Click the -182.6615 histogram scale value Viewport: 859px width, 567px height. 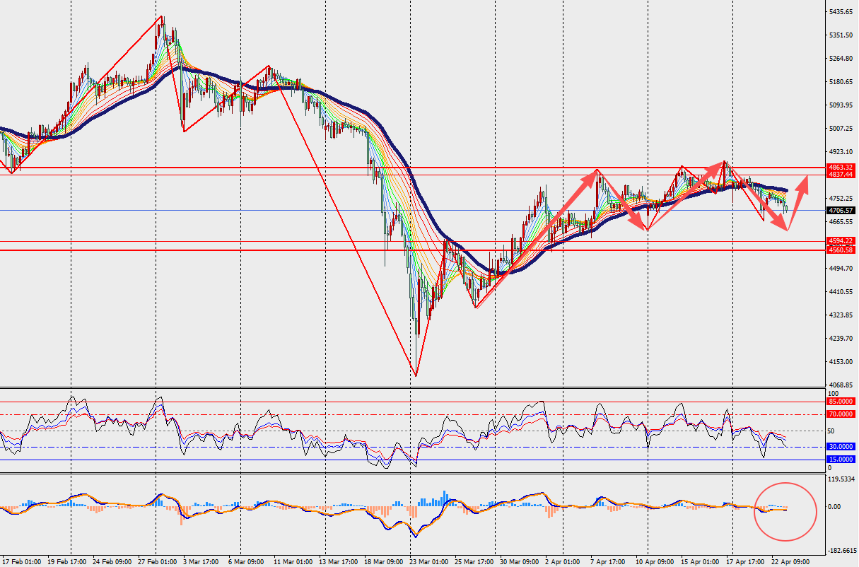(x=842, y=551)
